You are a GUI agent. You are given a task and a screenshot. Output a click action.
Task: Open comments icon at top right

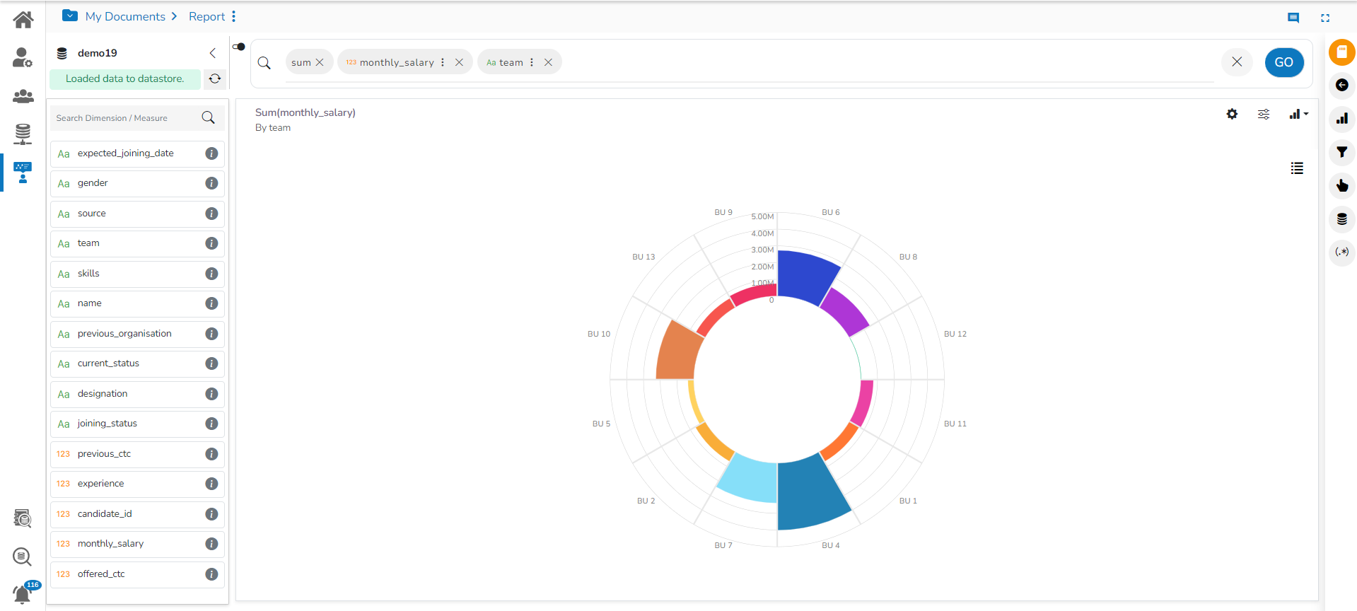tap(1293, 18)
